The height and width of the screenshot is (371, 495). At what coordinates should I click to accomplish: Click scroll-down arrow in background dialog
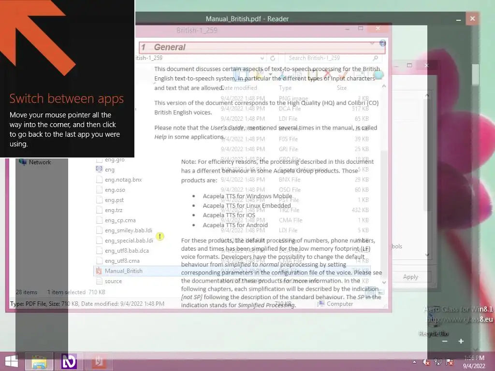(427, 255)
